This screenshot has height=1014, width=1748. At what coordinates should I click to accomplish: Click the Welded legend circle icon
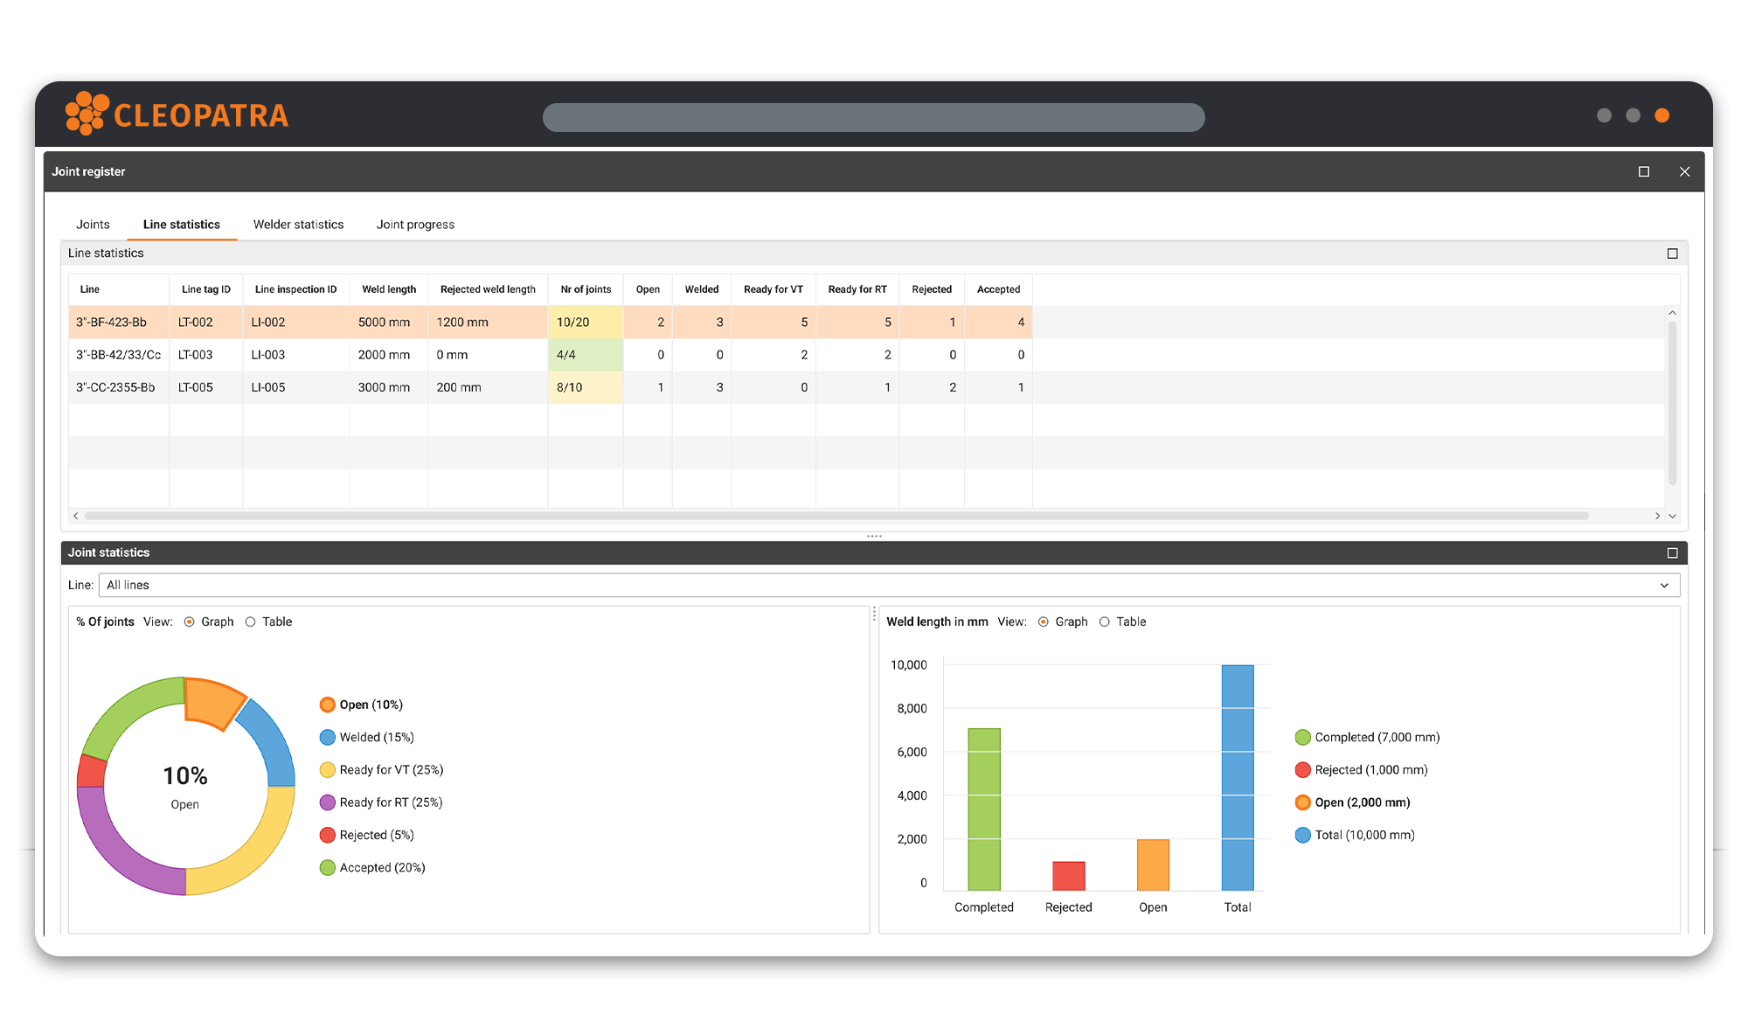(x=328, y=737)
